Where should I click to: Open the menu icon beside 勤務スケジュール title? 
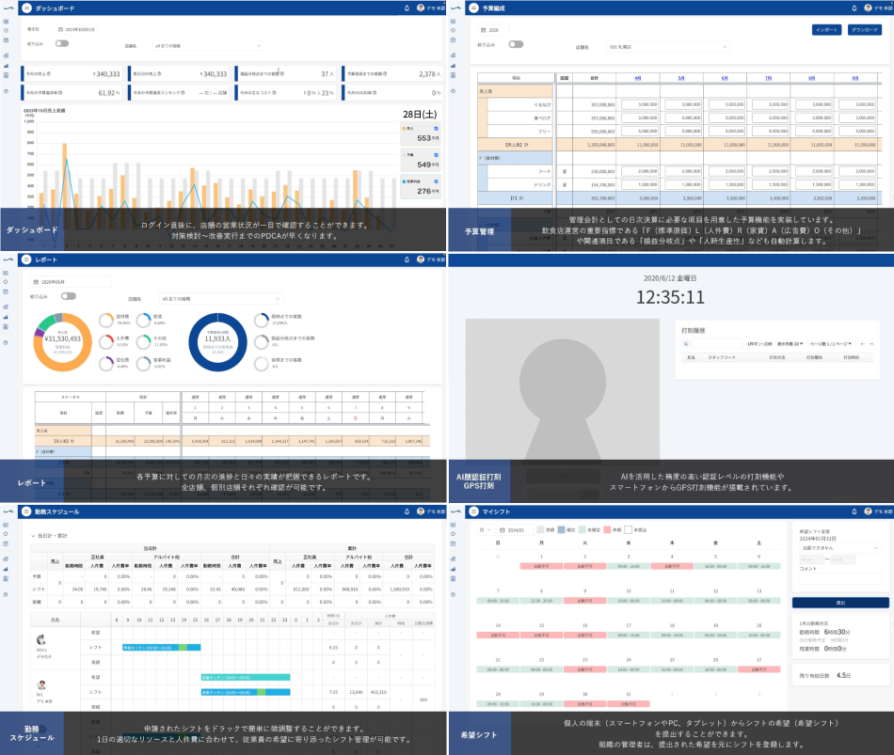click(26, 511)
